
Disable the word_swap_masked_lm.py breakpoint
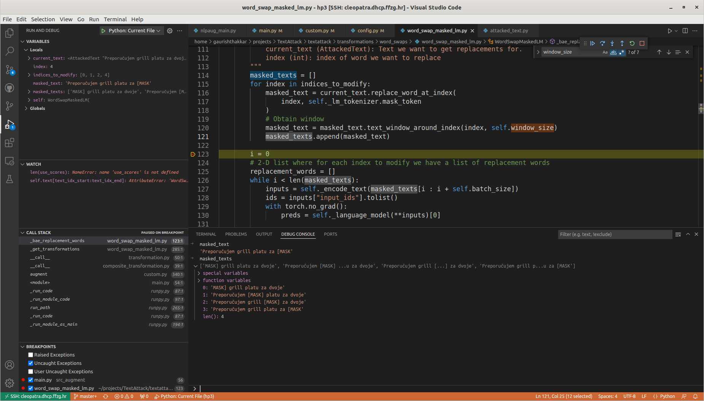(x=30, y=388)
